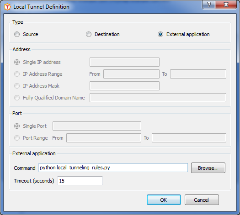The image size is (240, 215).
Task: Click the Single Port input field
Action: [97, 126]
